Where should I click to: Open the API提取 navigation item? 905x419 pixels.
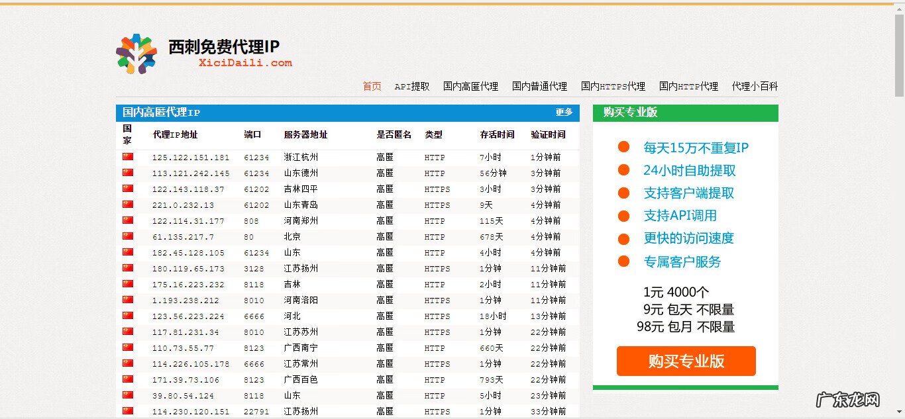[x=411, y=86]
